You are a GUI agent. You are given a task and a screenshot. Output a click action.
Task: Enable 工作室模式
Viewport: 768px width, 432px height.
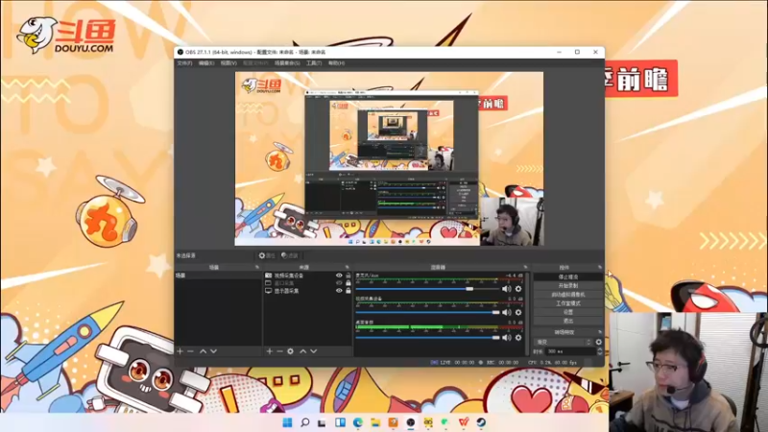pos(568,303)
